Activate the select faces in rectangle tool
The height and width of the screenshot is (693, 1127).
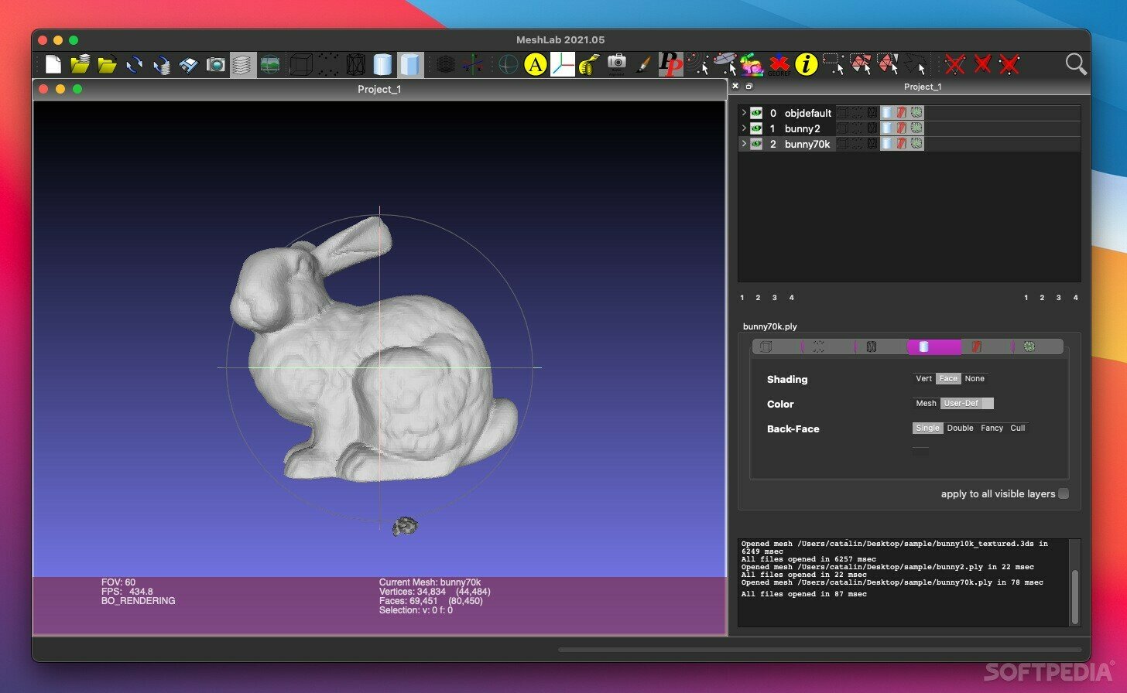coord(860,65)
